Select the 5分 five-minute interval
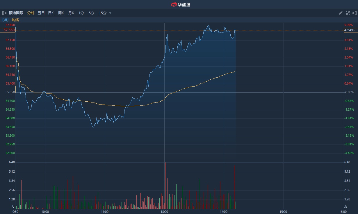Image resolution: width=358 pixels, height=214 pixels. [x=91, y=13]
